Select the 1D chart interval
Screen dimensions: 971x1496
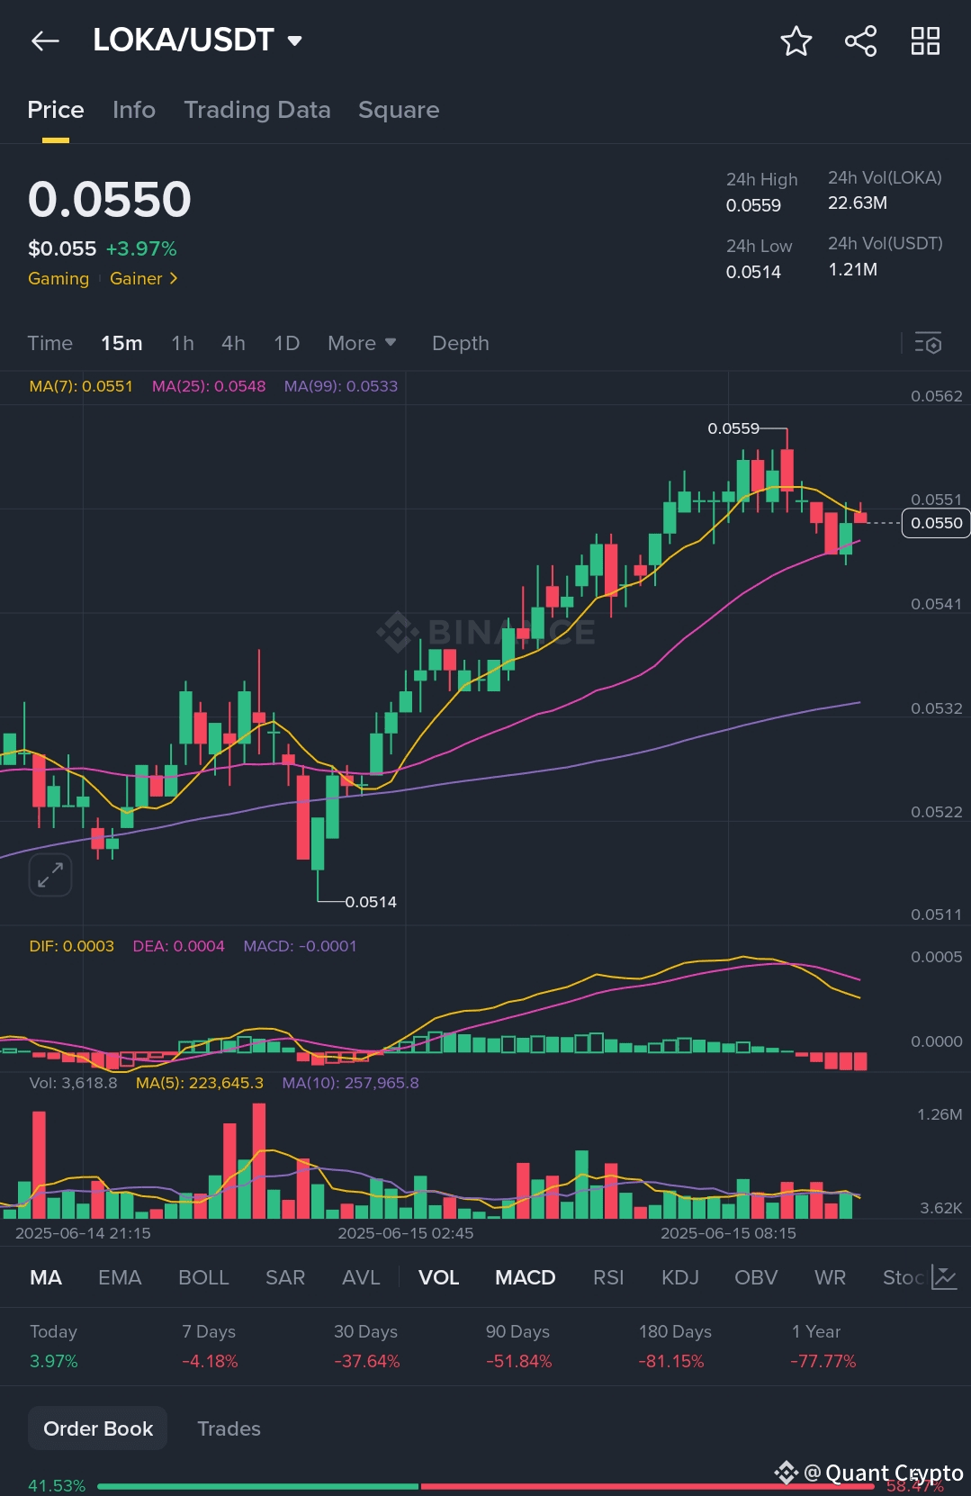pyautogui.click(x=286, y=343)
